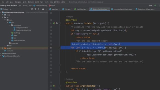Click the 'return true;' statement
The image size is (160, 90).
88,58
